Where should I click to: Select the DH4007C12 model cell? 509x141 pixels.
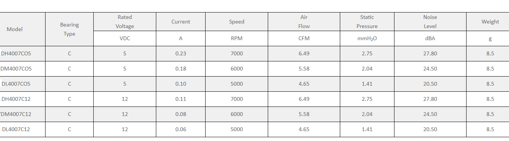pos(22,99)
